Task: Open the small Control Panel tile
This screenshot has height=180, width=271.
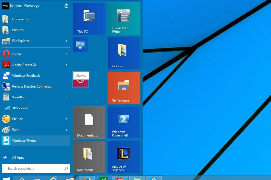Action: pos(80,45)
